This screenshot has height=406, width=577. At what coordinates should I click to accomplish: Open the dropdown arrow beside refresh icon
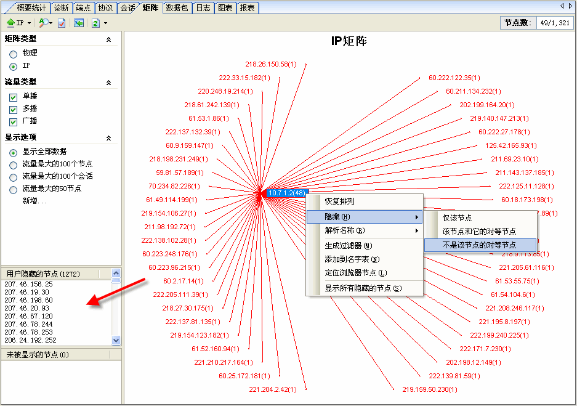coord(105,23)
